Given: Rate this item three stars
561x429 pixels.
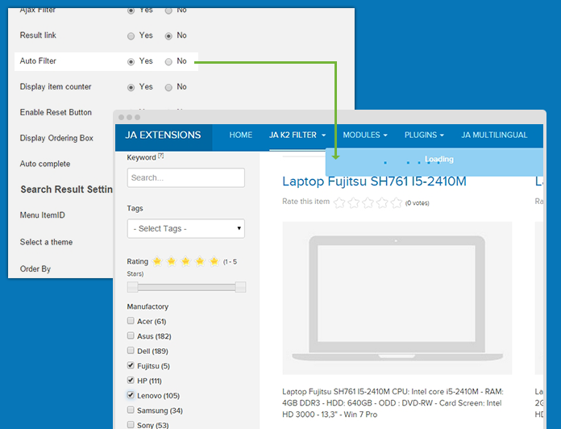Looking at the screenshot, I should click(x=368, y=203).
